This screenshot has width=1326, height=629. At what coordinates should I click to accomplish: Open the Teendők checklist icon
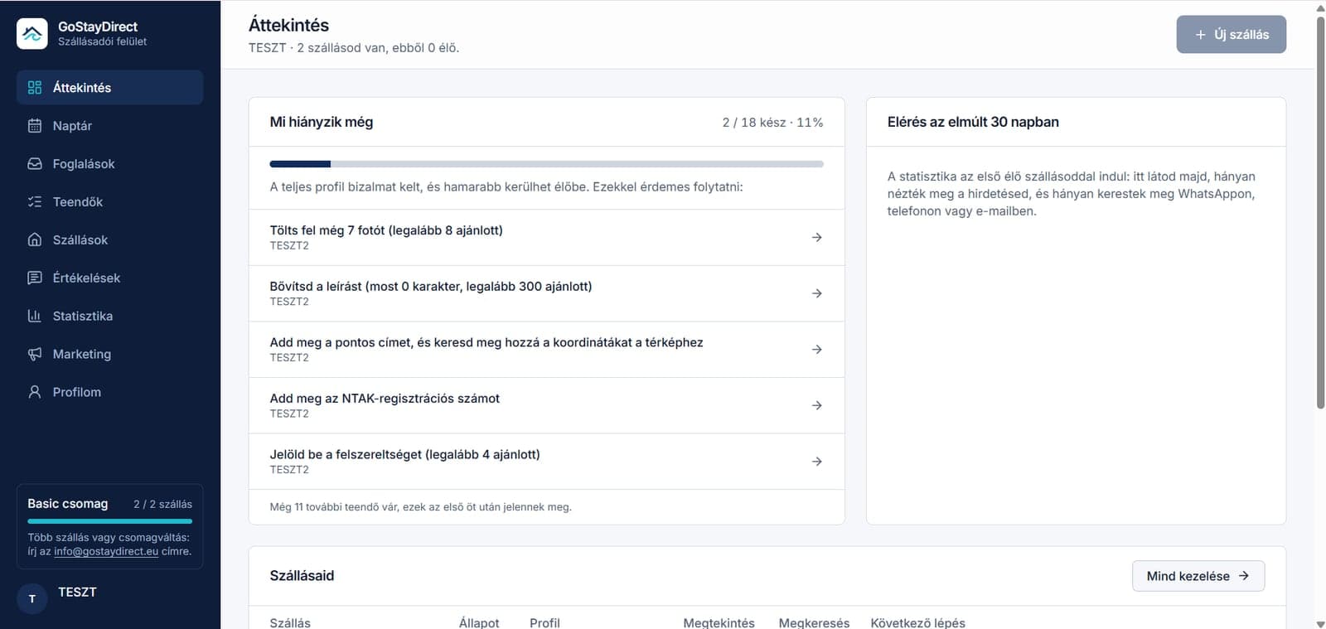pyautogui.click(x=35, y=202)
